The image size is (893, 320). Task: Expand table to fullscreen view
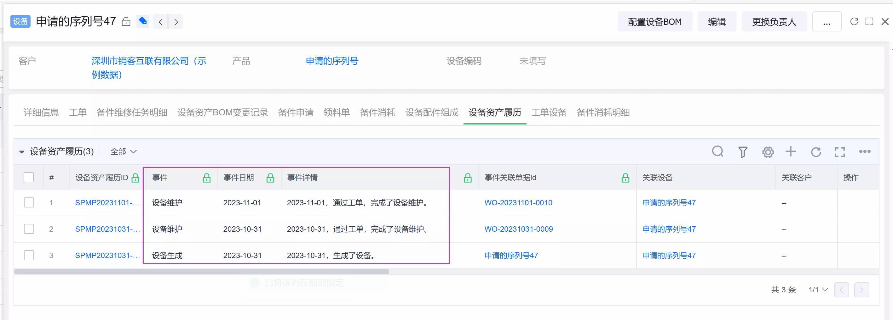(x=839, y=152)
